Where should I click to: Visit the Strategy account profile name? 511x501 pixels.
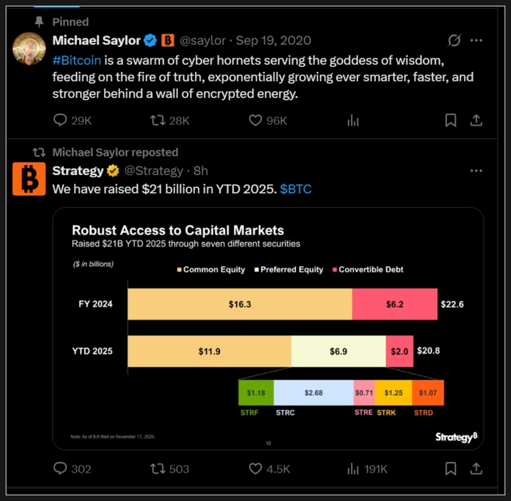[78, 171]
